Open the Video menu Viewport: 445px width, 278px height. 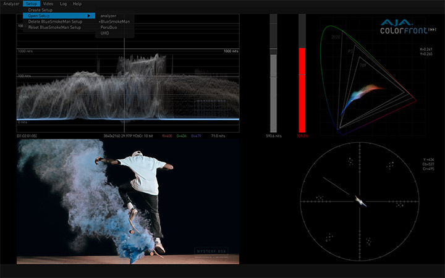(x=48, y=4)
